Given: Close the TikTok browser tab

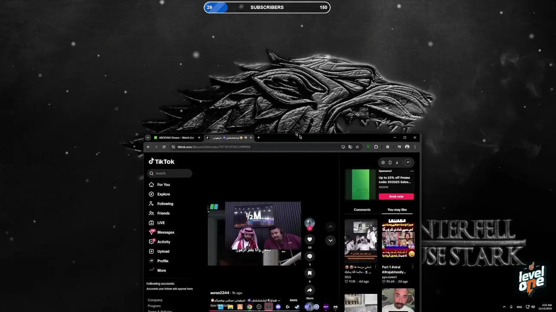Looking at the screenshot, I should pos(251,138).
